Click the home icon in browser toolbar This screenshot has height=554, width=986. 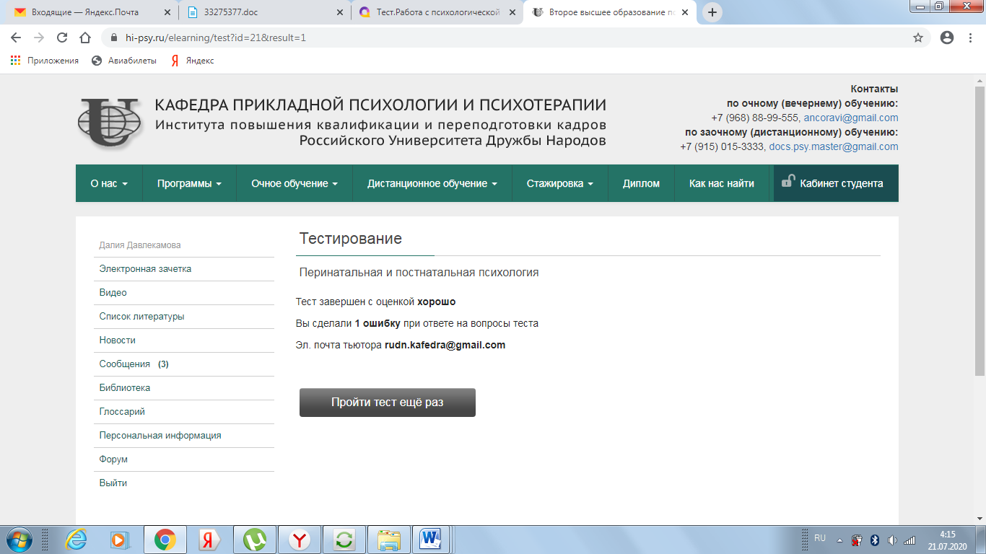tap(85, 38)
